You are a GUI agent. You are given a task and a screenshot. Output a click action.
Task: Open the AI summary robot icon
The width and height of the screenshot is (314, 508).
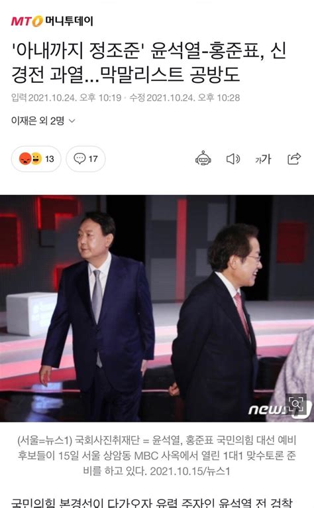(203, 159)
